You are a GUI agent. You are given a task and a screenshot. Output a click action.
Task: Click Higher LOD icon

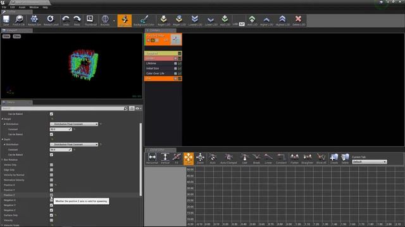[266, 20]
